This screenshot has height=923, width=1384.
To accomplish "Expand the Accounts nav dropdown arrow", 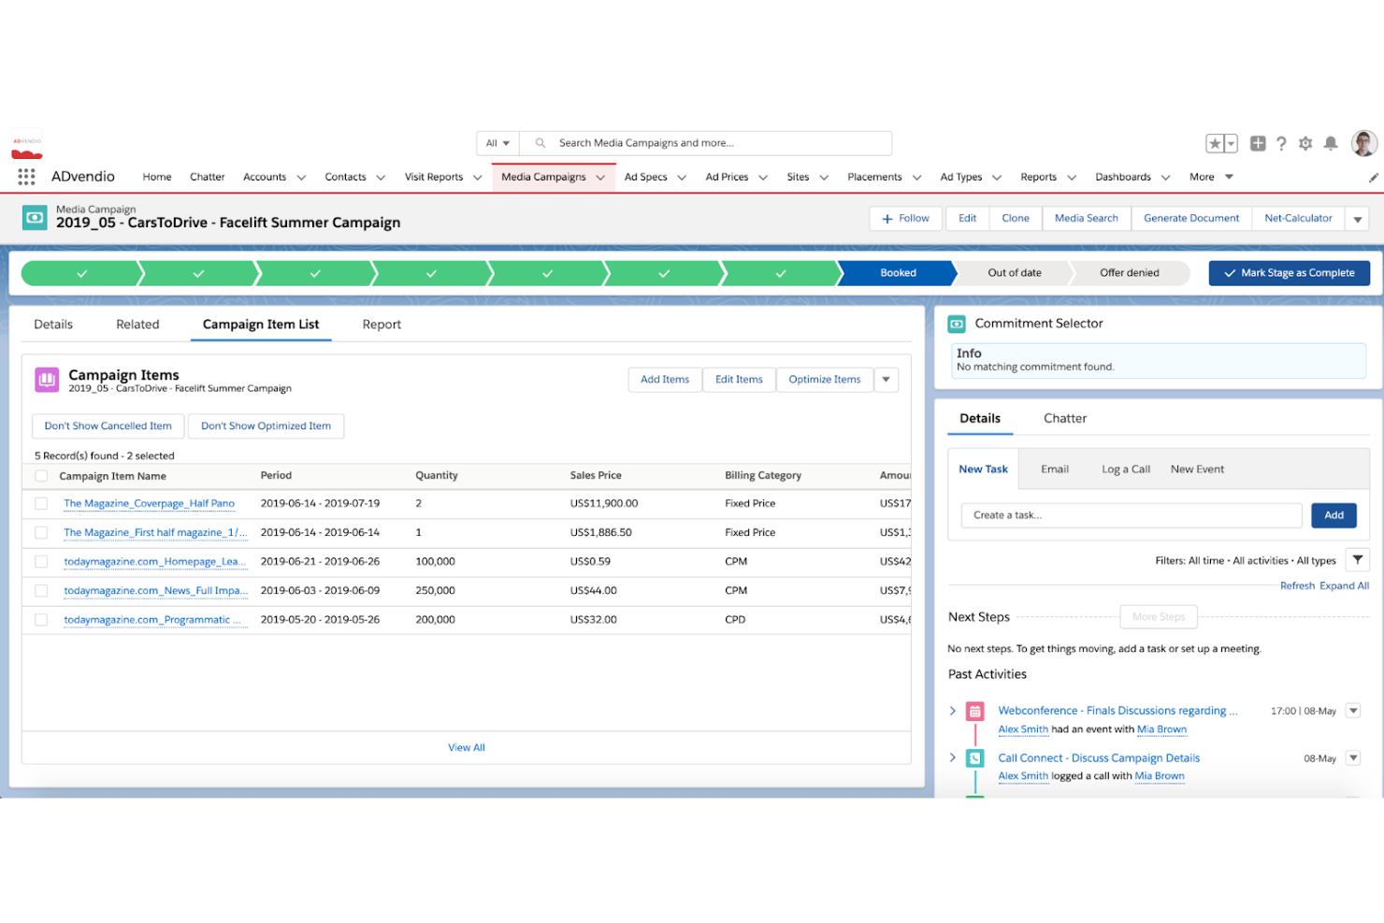I will (x=301, y=178).
